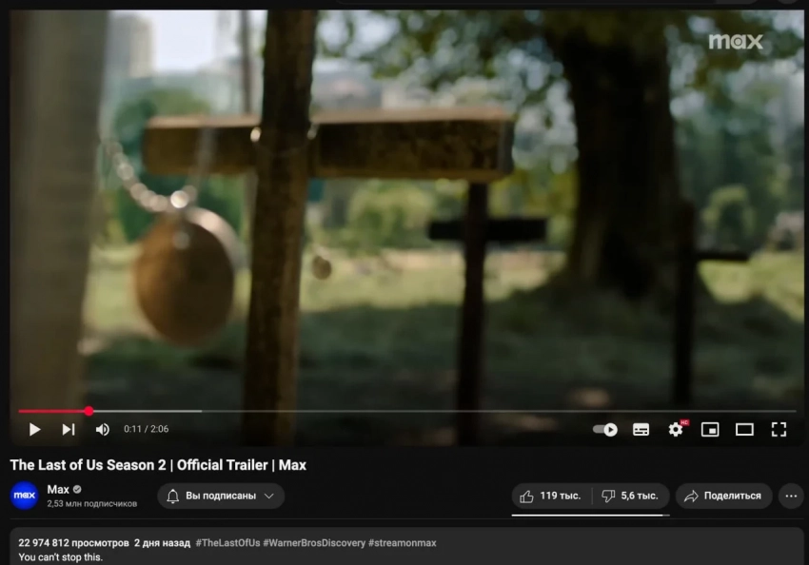The width and height of the screenshot is (809, 565).
Task: Dislike the video with thumbs down
Action: (x=631, y=496)
